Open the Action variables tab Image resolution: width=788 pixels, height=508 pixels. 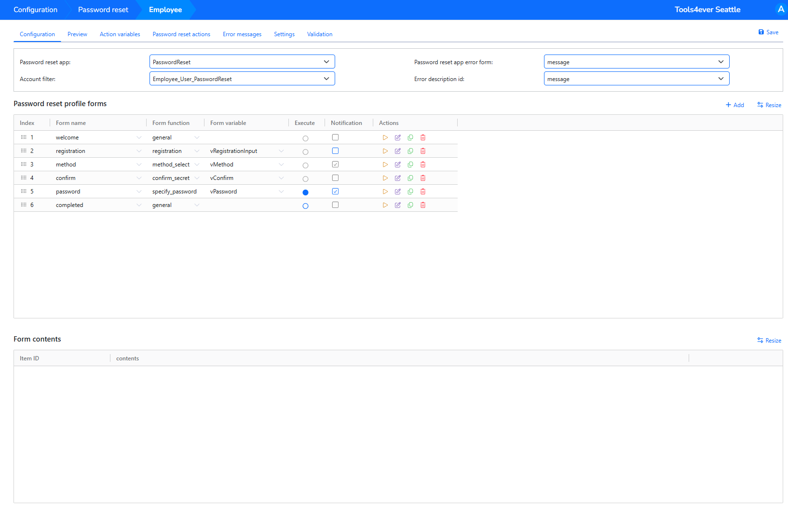[x=120, y=34]
